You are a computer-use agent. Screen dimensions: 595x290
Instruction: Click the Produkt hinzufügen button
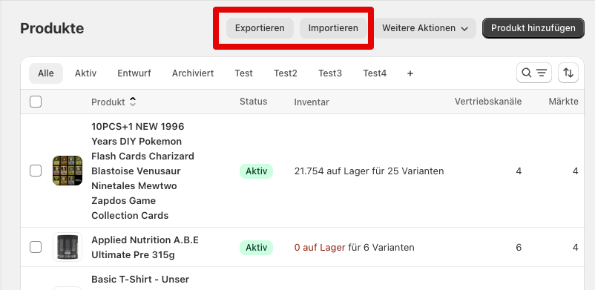(x=533, y=28)
